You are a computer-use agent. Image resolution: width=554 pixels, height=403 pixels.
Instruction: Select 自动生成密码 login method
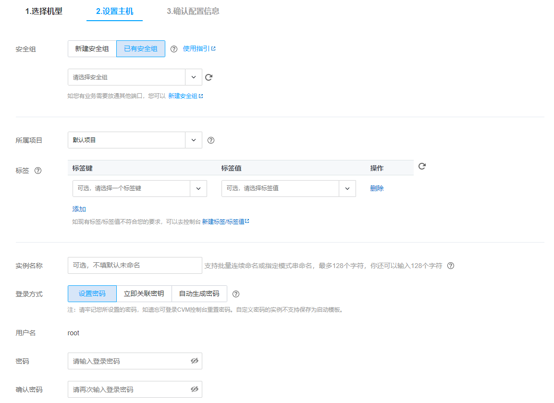pos(199,294)
